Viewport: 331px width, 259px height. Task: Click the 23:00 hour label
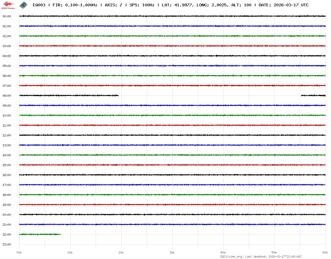(7, 244)
